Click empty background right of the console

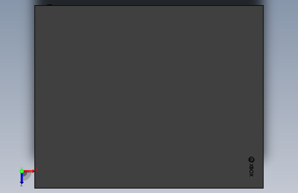pos(281,95)
